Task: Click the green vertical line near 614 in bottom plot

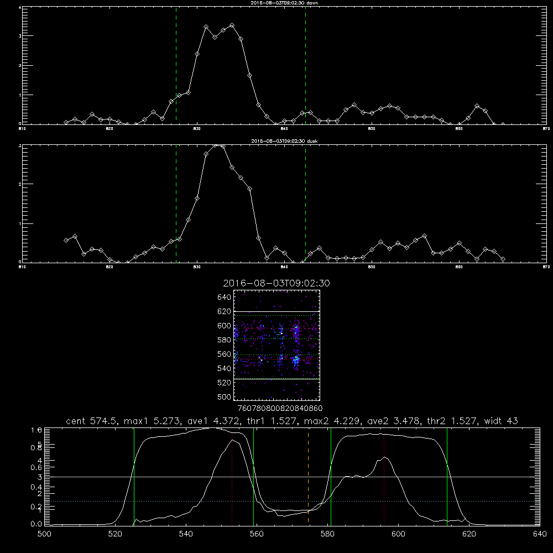Action: click(447, 476)
